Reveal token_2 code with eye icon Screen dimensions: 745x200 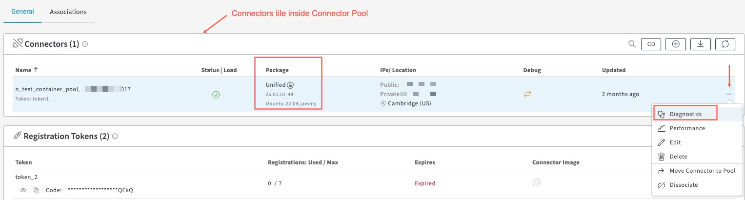click(23, 190)
